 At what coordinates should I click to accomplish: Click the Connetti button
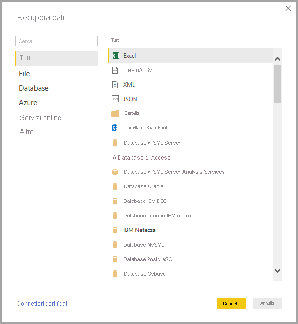[232, 303]
